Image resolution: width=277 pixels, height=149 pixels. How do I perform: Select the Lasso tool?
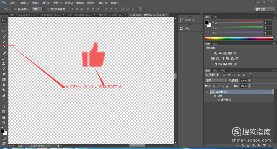click(x=4, y=32)
